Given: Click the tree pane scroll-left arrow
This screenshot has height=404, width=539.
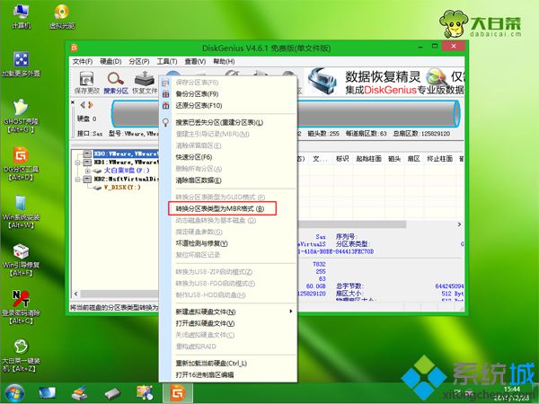Looking at the screenshot, I should pos(76,294).
